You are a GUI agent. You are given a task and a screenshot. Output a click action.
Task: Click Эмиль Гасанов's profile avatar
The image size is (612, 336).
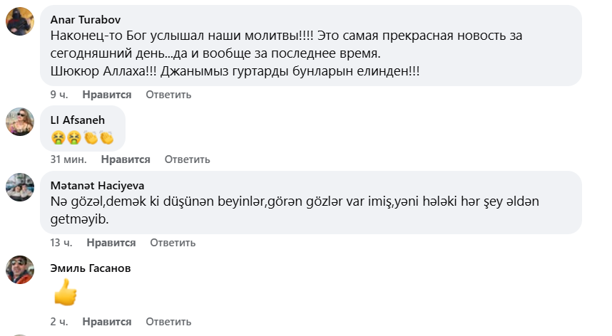coord(20,270)
